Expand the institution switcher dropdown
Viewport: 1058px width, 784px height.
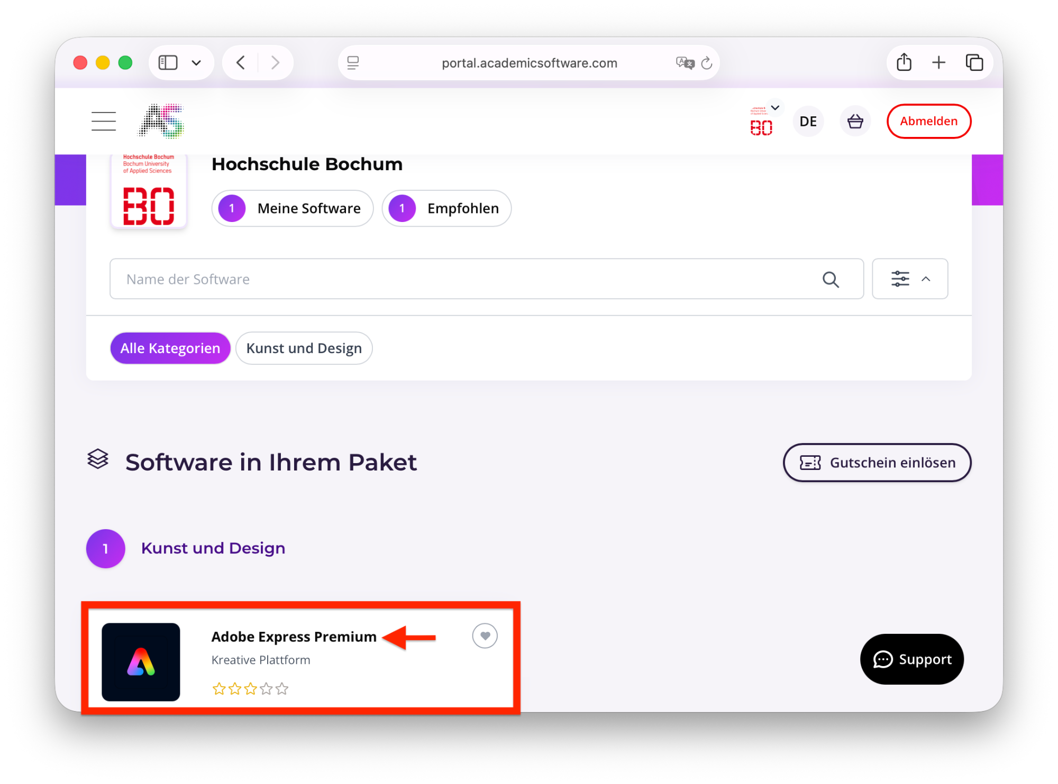775,108
